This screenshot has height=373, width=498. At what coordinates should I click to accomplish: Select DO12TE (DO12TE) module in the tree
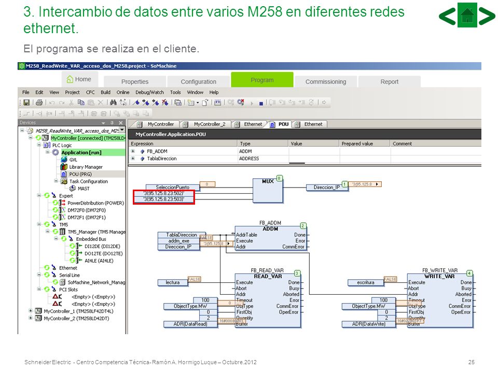(x=104, y=253)
